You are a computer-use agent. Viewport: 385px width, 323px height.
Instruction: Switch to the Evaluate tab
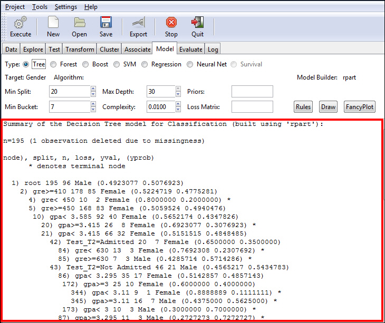click(x=190, y=50)
